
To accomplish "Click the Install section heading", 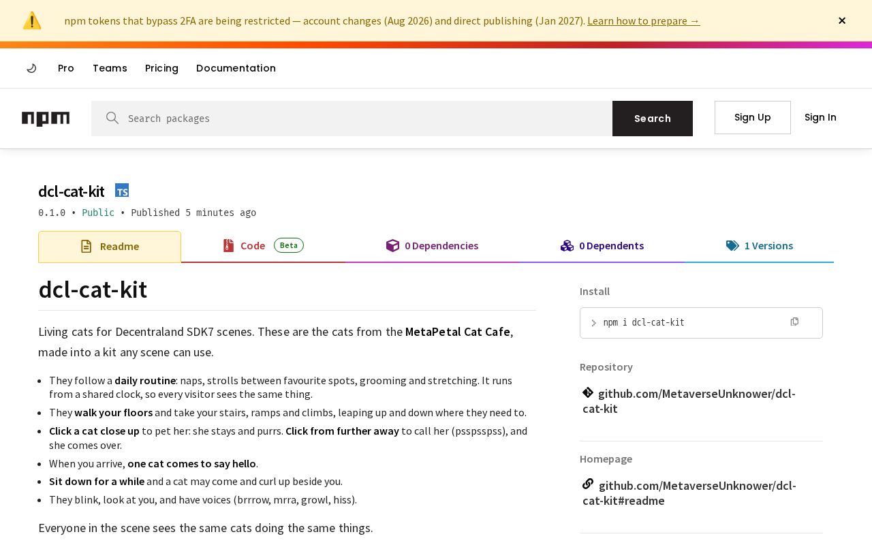I will pyautogui.click(x=595, y=292).
